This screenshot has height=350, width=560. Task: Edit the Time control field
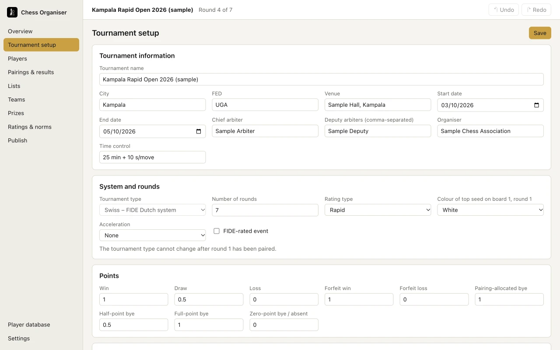[x=152, y=157]
